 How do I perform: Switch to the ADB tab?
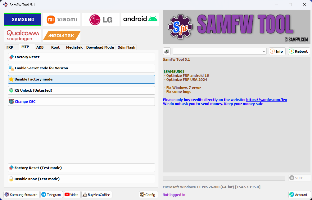tap(40, 47)
